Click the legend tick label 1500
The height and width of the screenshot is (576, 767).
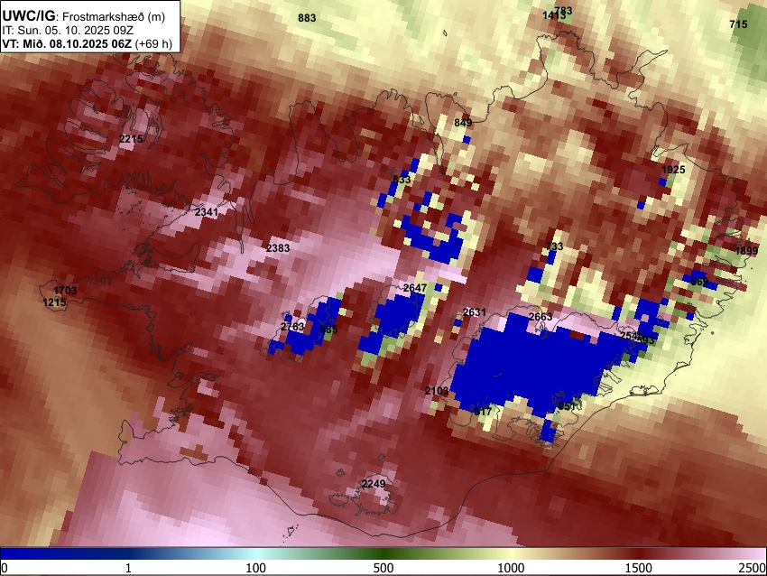(x=638, y=568)
